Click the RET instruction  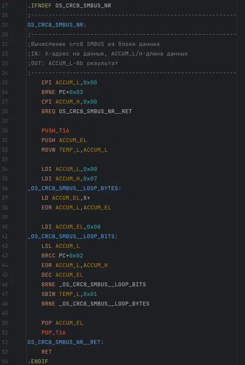pyautogui.click(x=47, y=352)
